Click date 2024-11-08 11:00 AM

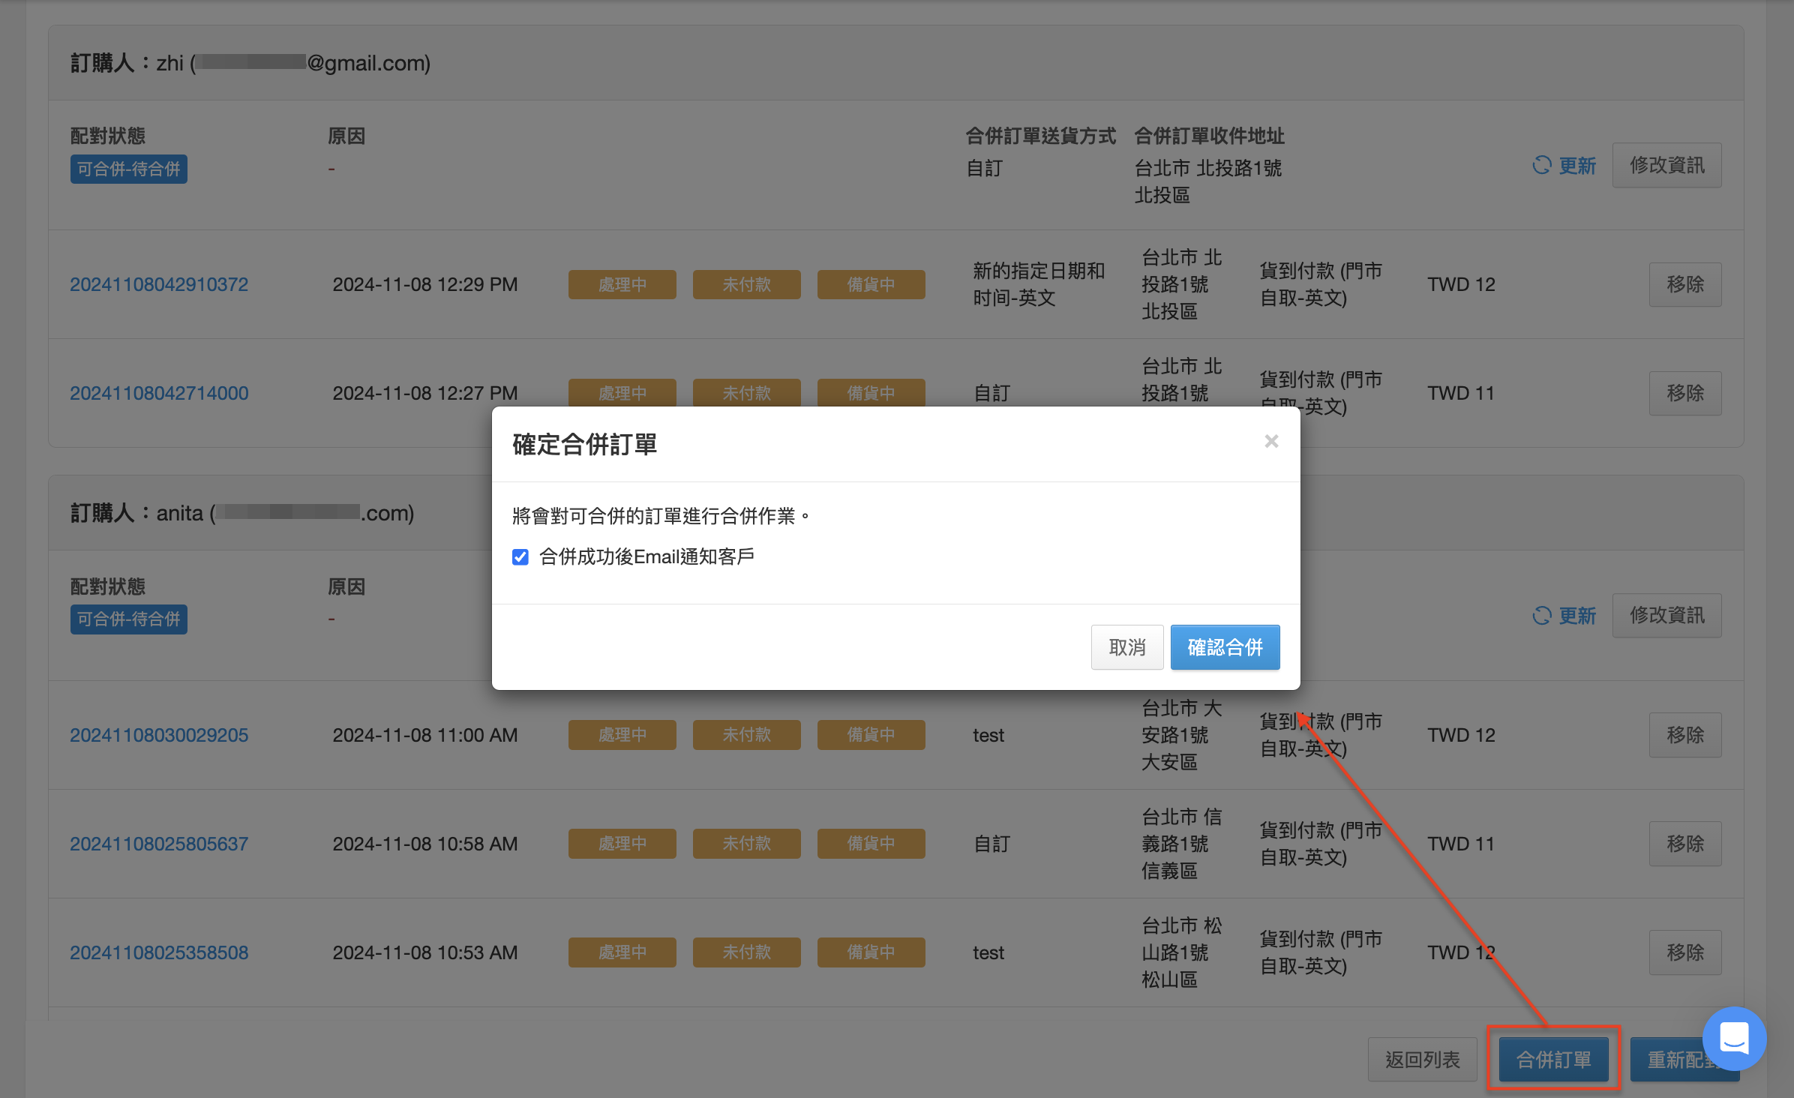[424, 735]
